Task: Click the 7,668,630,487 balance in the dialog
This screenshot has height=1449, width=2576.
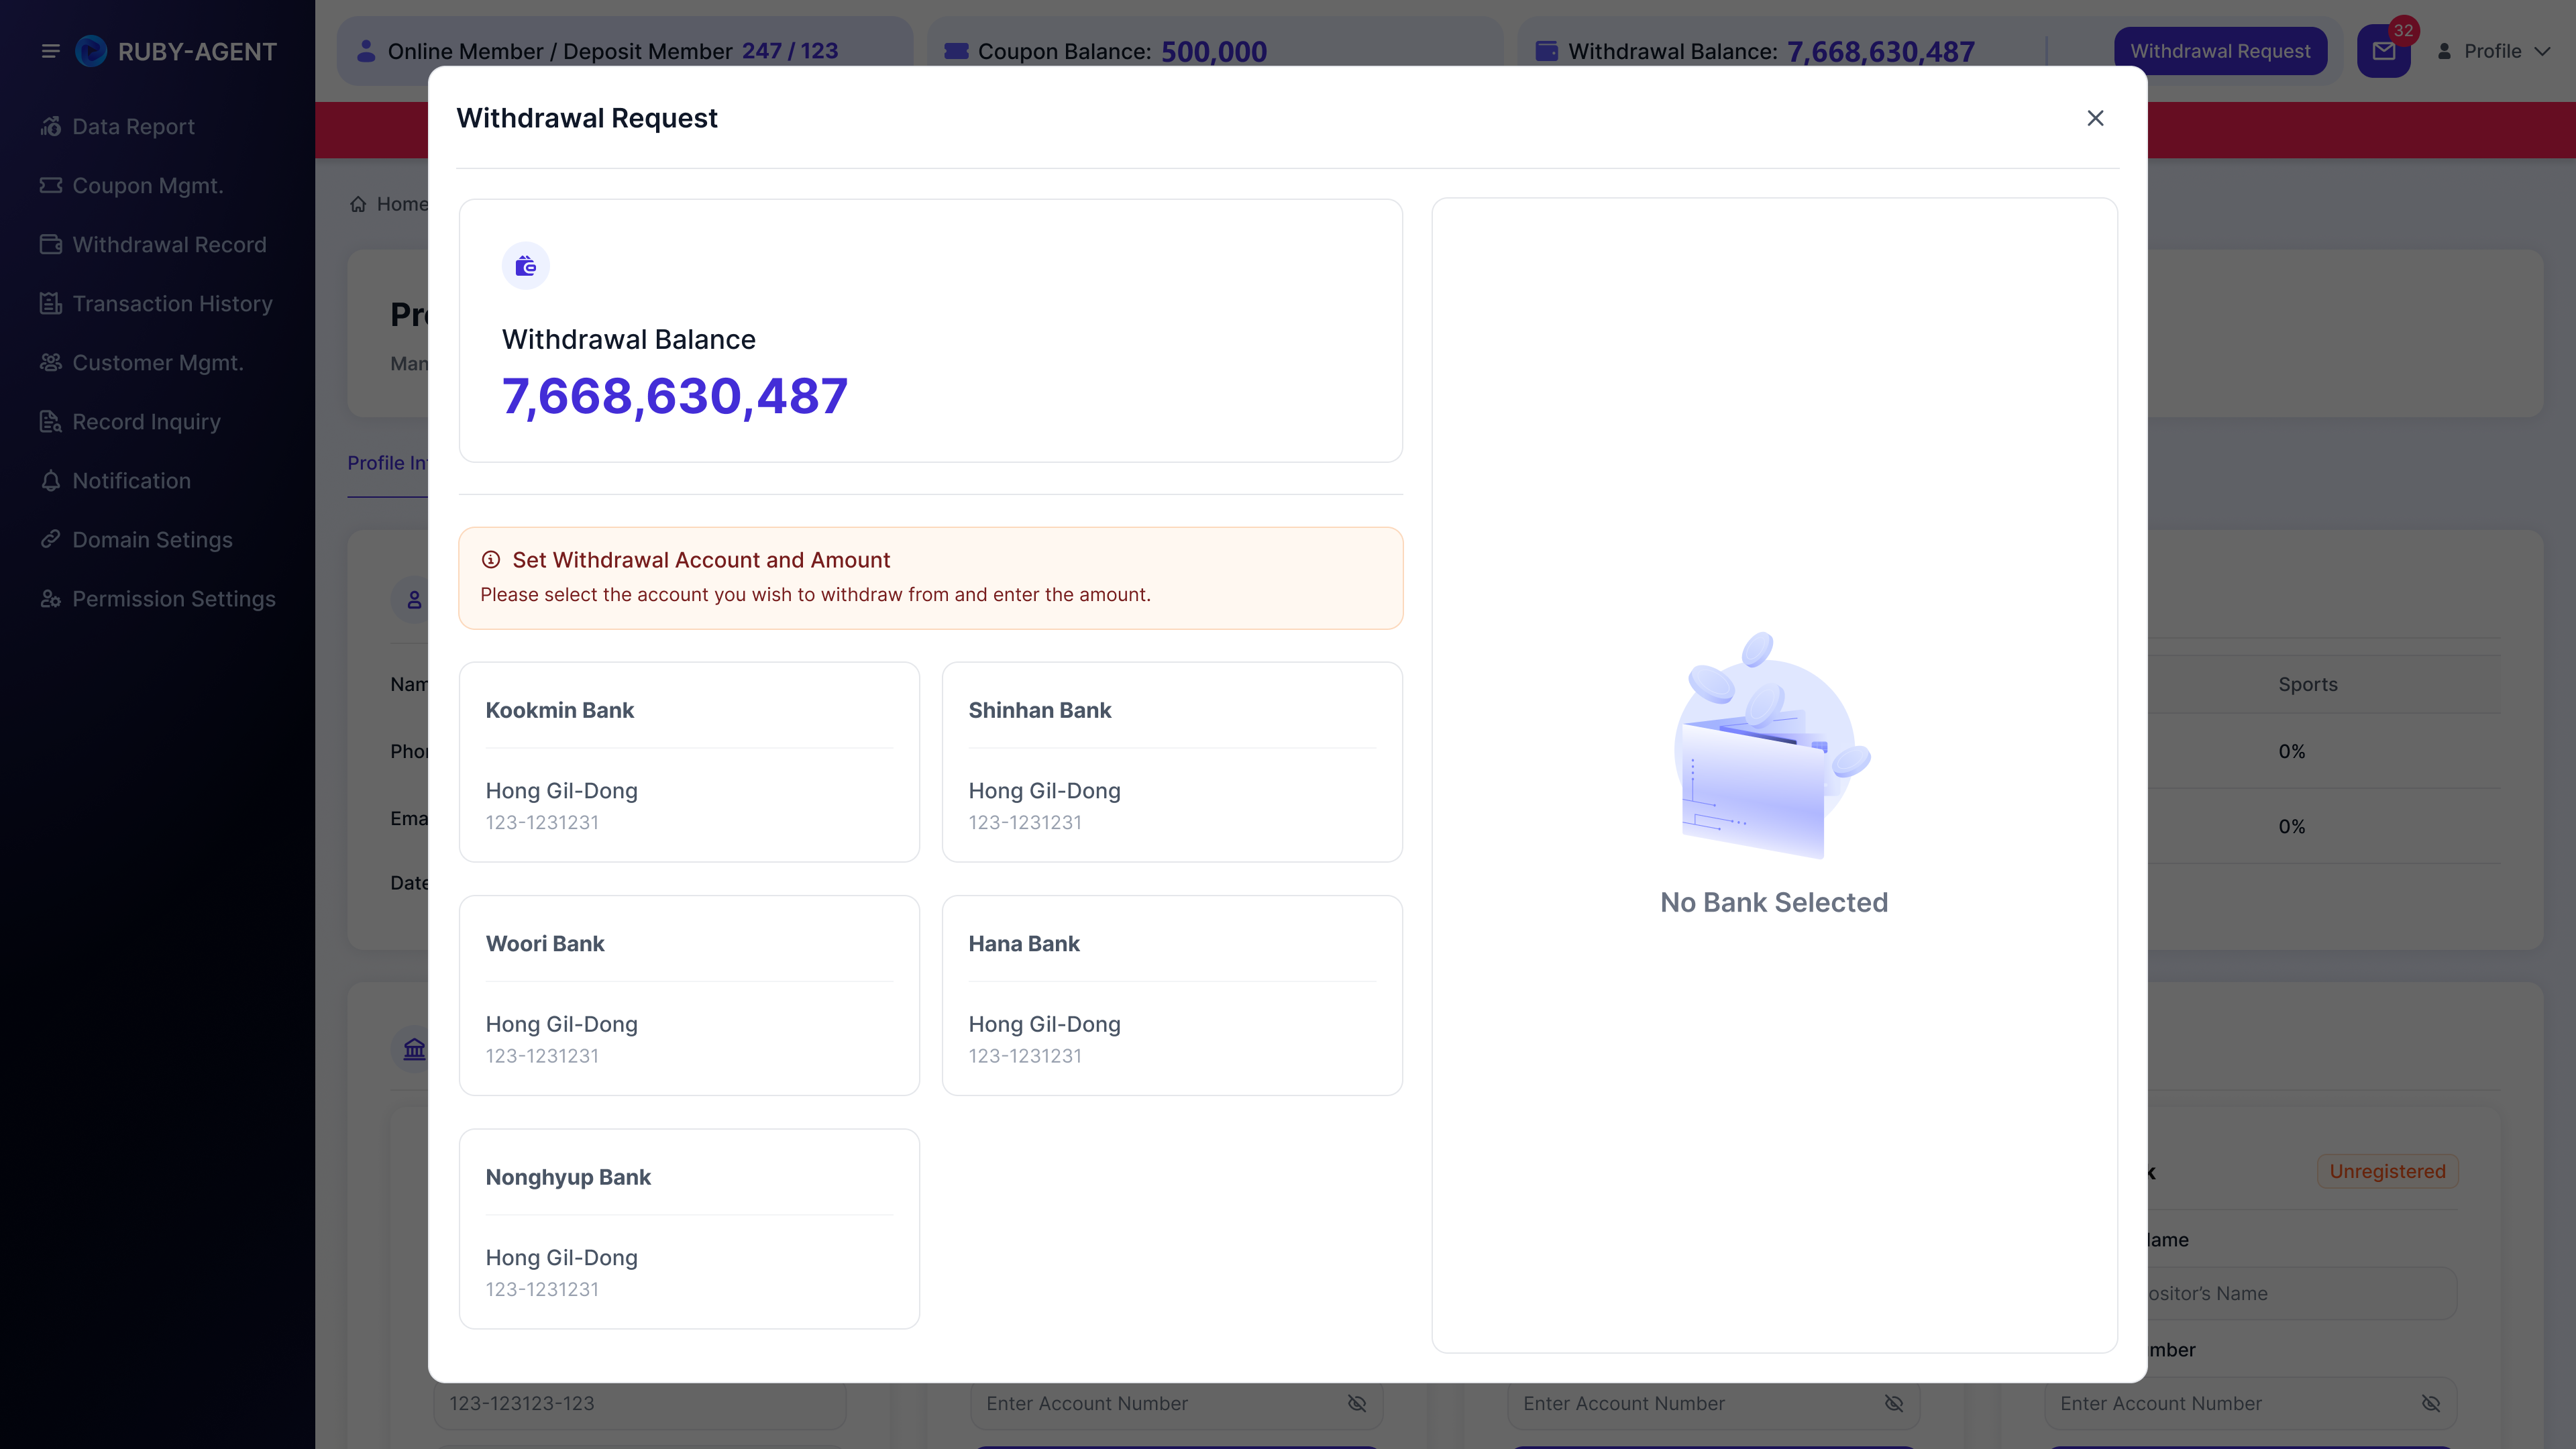Action: [x=674, y=396]
